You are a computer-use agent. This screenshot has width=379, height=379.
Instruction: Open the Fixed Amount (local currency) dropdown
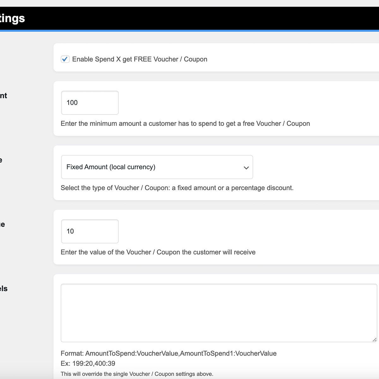(152, 167)
